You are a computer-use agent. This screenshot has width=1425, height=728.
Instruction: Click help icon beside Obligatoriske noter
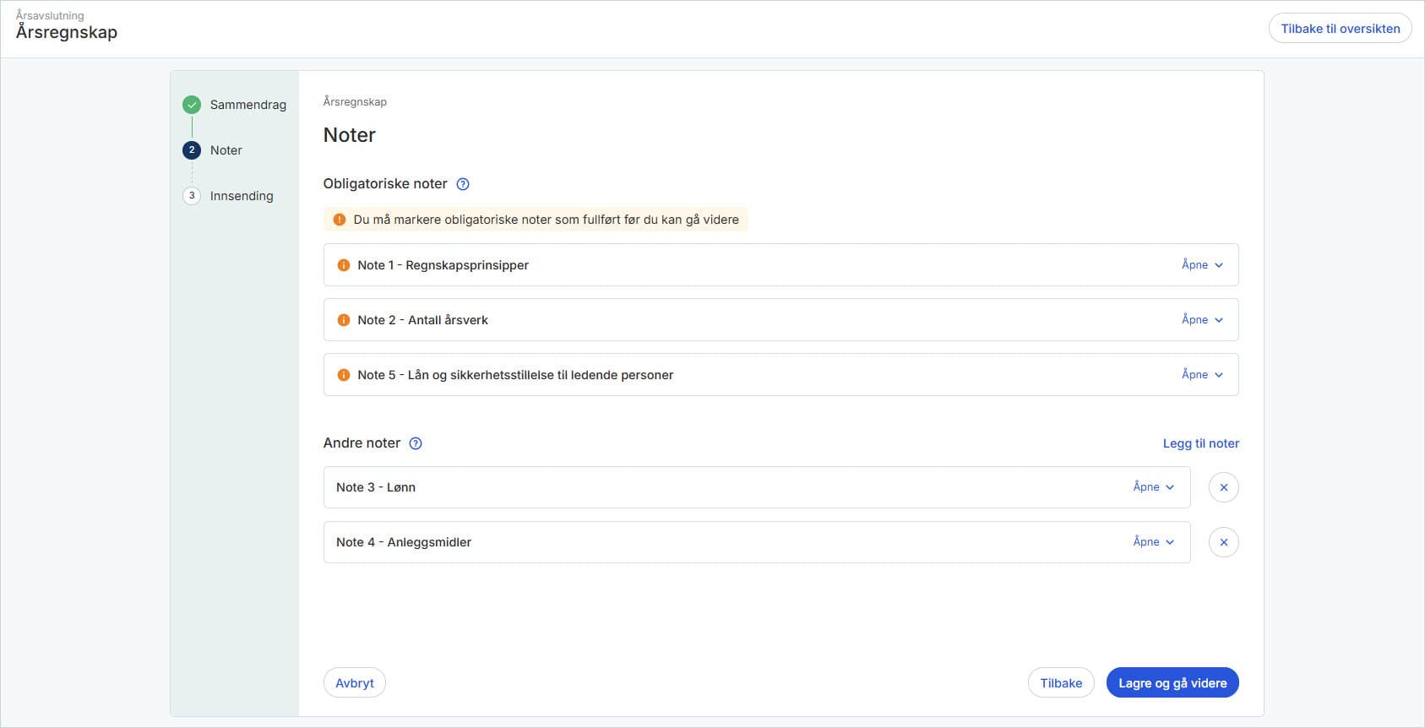click(x=463, y=184)
